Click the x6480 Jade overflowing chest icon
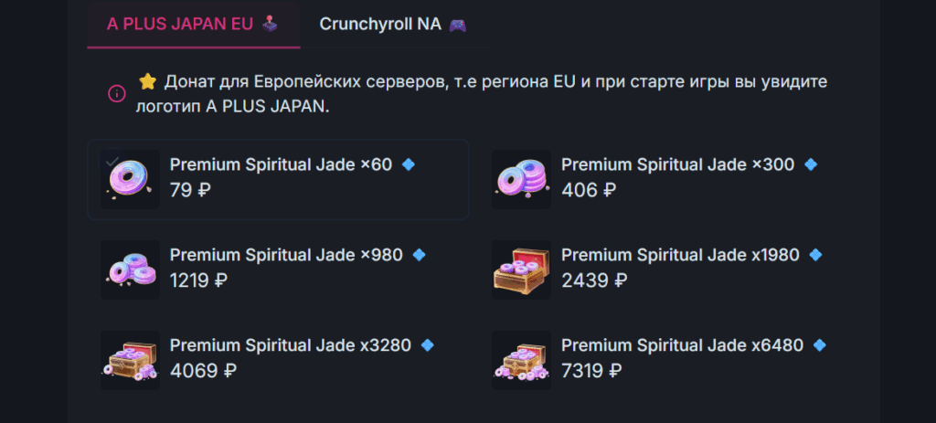Viewport: 936px width, 423px height. coord(521,360)
